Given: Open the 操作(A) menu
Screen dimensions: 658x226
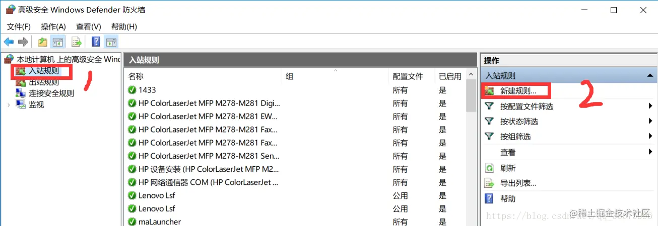Looking at the screenshot, I should [53, 27].
